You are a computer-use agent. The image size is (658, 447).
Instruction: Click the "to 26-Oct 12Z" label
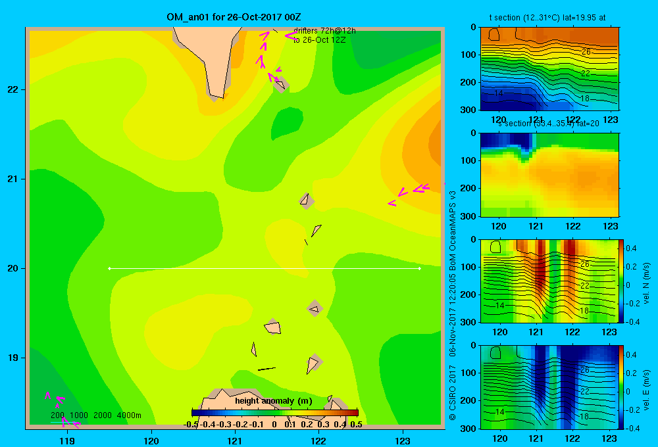(x=320, y=40)
